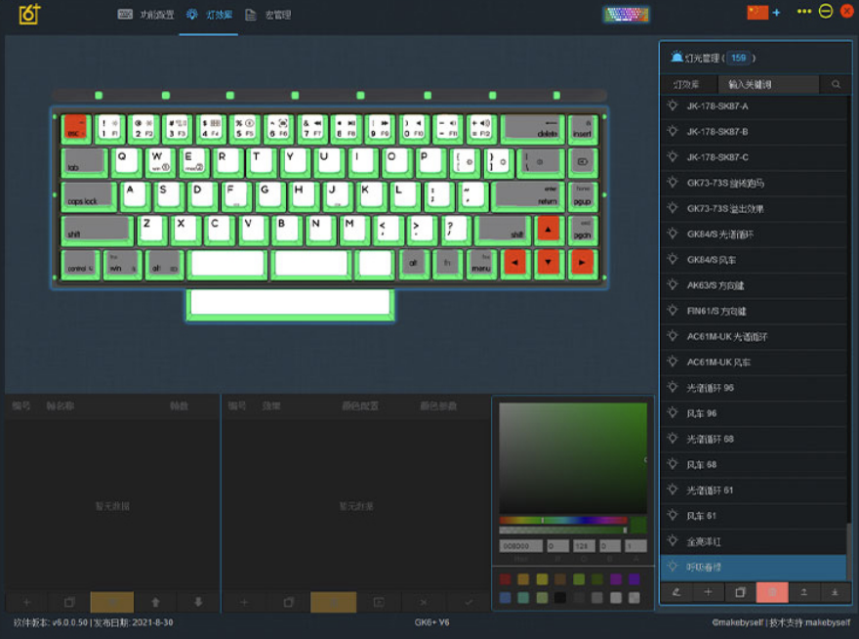859x639 pixels.
Task: Click the hex color input field
Action: pyautogui.click(x=520, y=546)
